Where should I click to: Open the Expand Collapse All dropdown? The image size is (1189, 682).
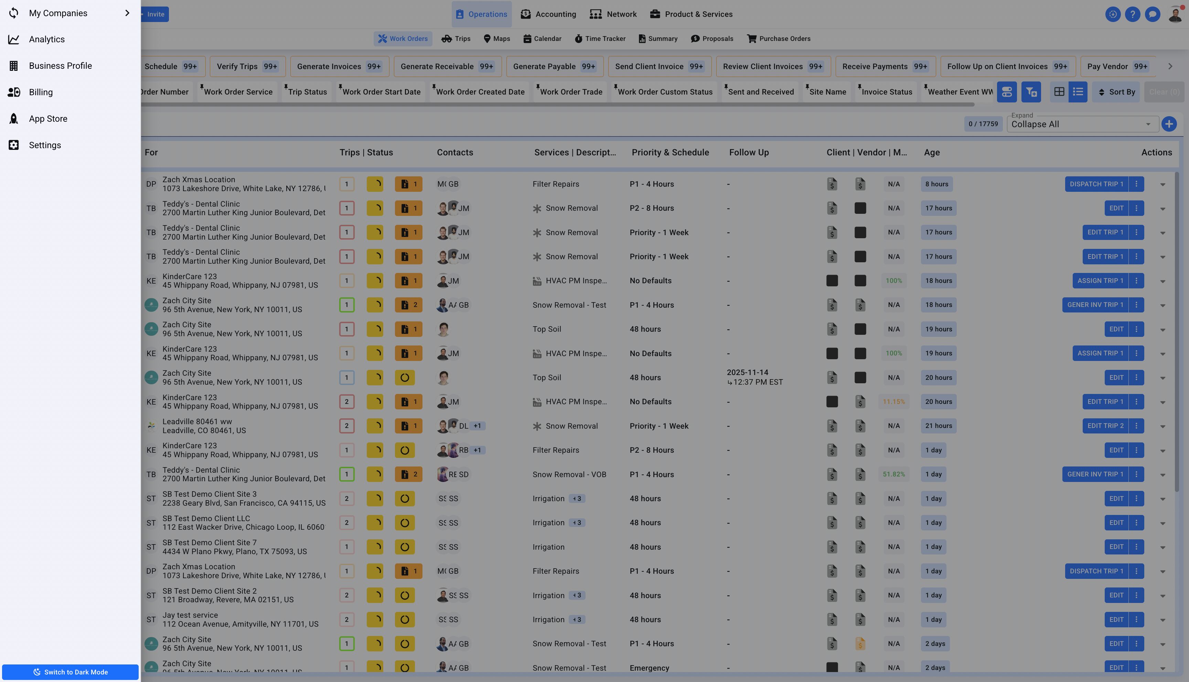tap(1082, 124)
